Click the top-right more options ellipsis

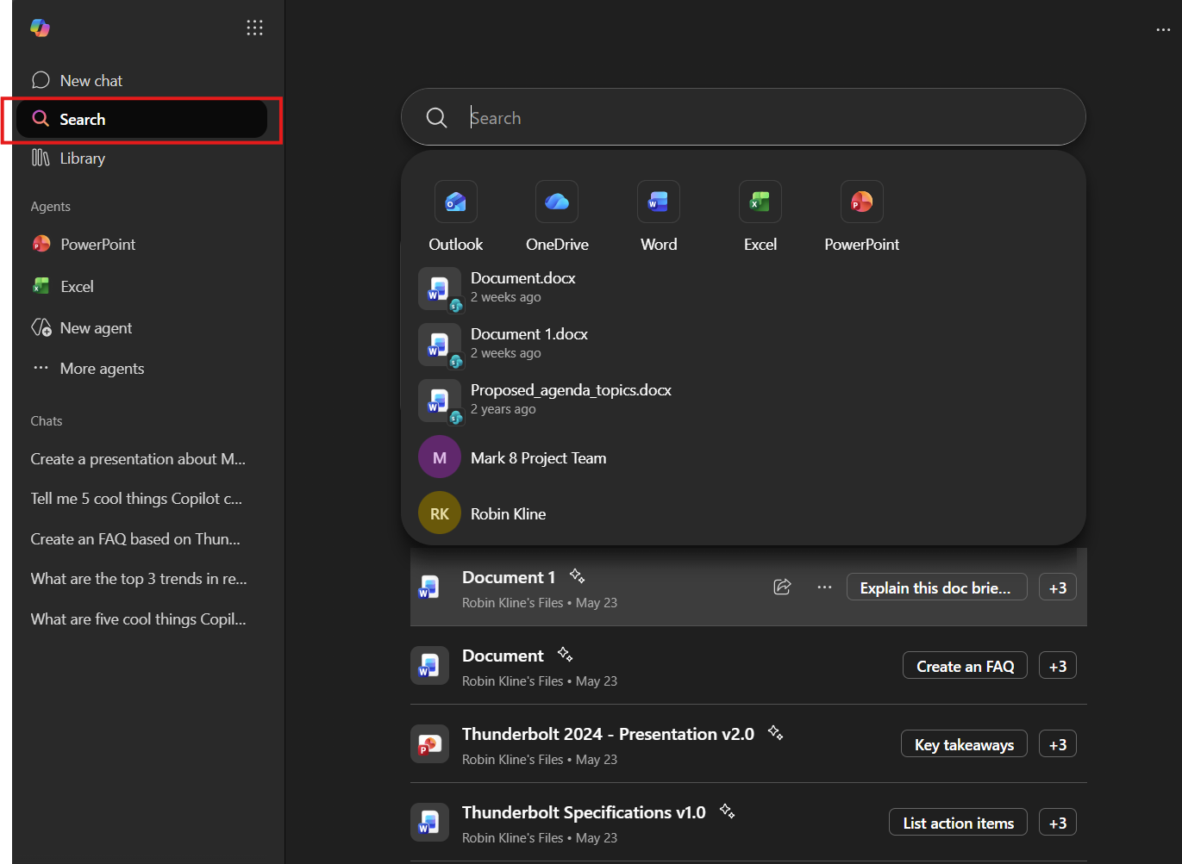pyautogui.click(x=1163, y=30)
